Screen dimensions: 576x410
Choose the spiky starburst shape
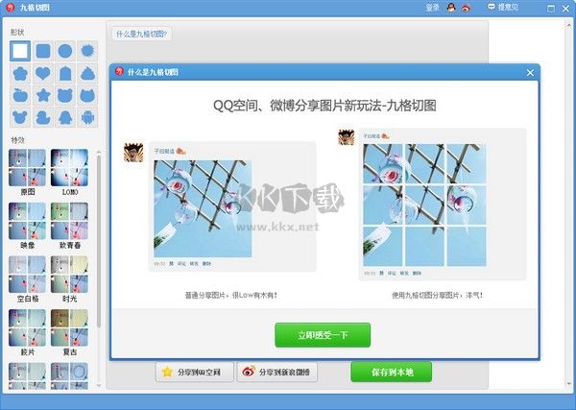[x=87, y=51]
